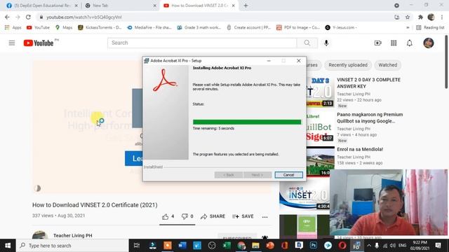Click the install app icon in address bar
Screen dimensions: 449x252
396,17
